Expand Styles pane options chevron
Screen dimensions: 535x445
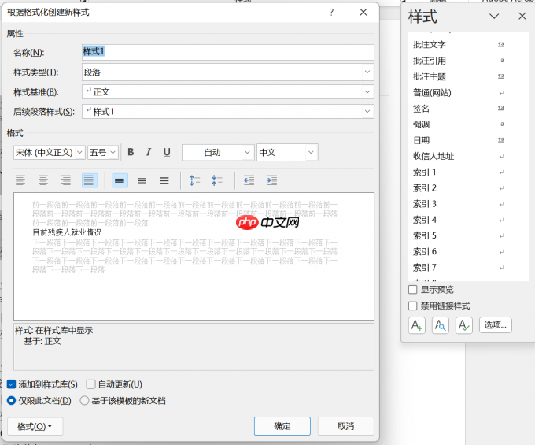pos(494,16)
